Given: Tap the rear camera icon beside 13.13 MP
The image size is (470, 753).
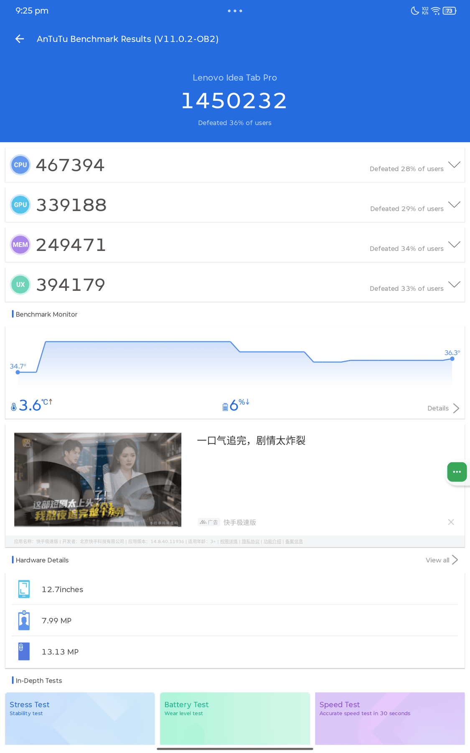Looking at the screenshot, I should click(24, 651).
